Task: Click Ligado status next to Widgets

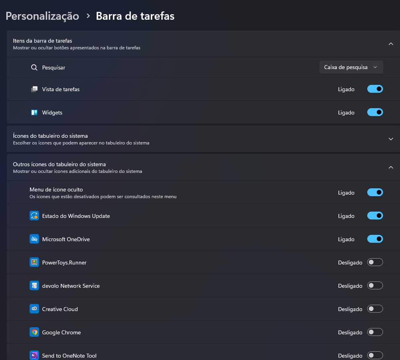Action: point(346,112)
